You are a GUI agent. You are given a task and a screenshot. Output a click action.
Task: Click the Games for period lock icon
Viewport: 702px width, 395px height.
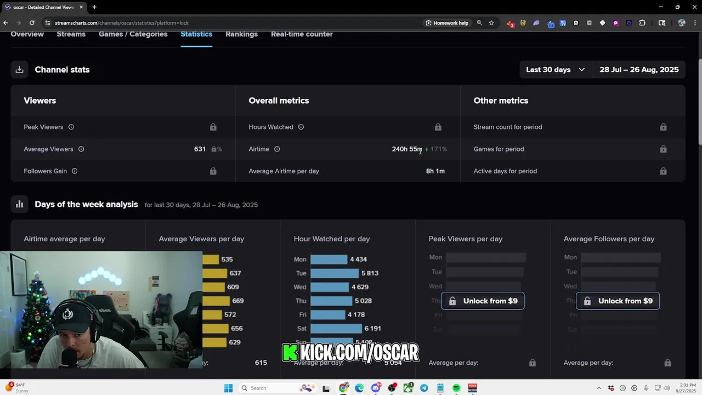(x=663, y=149)
